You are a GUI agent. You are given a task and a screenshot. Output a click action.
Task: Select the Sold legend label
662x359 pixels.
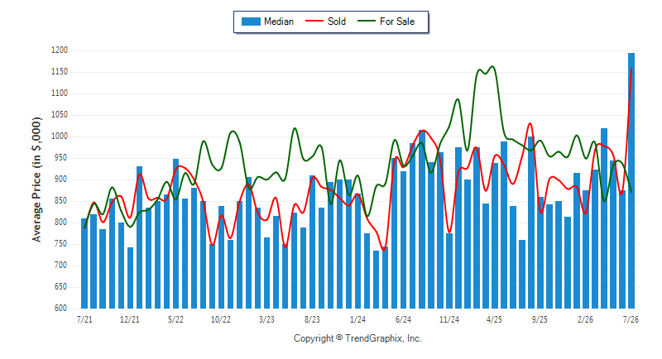337,22
